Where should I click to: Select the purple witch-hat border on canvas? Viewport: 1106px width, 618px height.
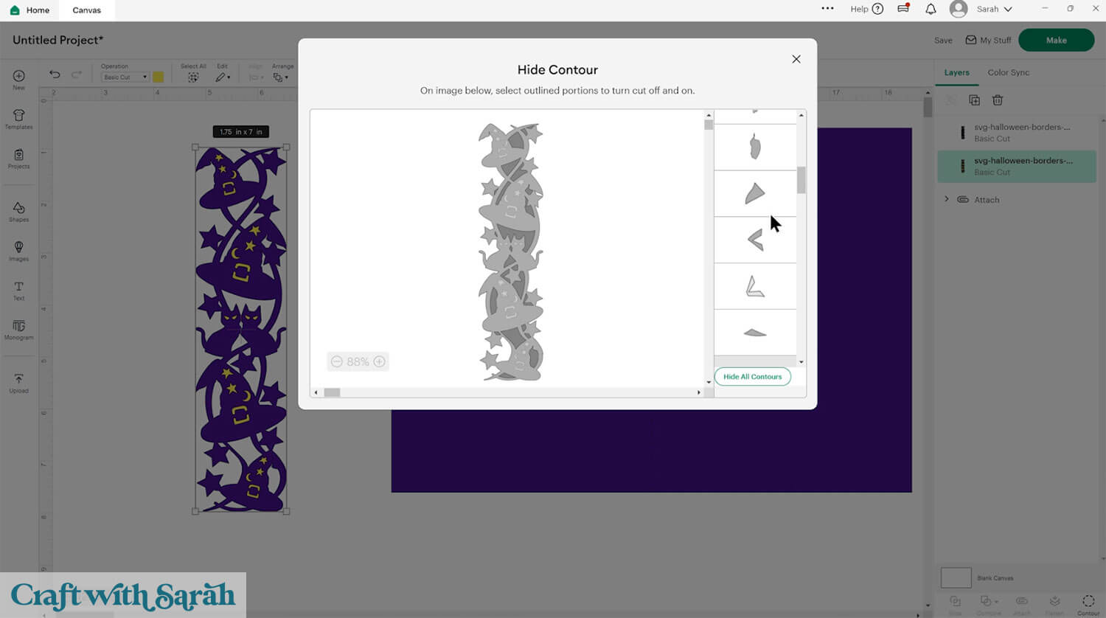pos(241,330)
